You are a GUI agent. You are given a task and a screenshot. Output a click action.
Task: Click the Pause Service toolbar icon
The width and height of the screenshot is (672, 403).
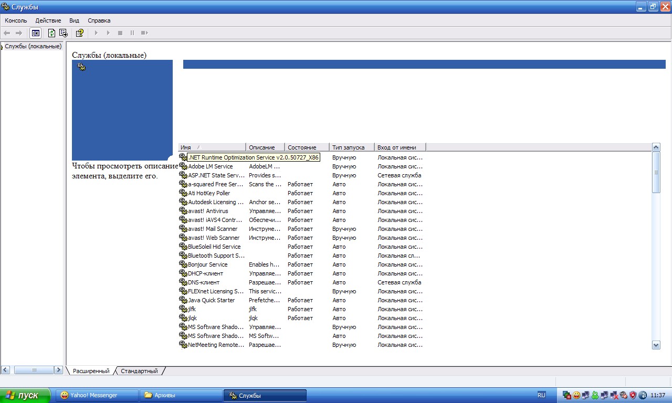(x=132, y=33)
